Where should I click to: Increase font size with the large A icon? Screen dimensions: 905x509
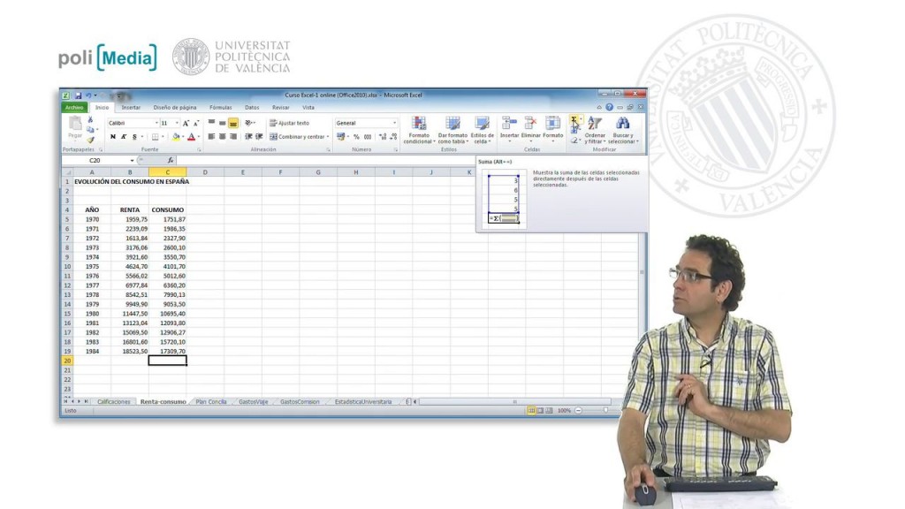pyautogui.click(x=186, y=123)
